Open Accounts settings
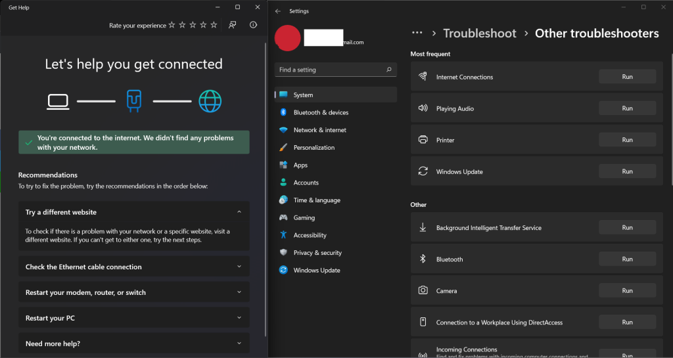The height and width of the screenshot is (358, 673). [335, 183]
